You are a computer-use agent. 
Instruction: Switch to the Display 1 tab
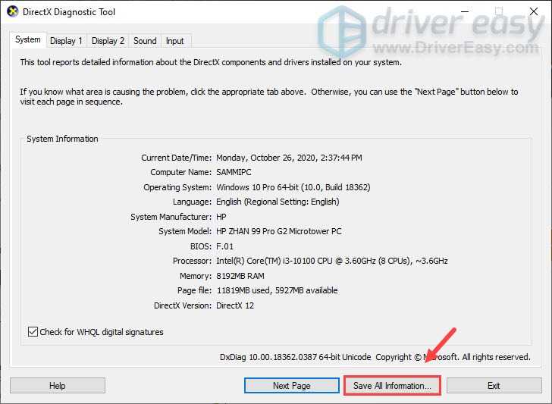click(66, 41)
